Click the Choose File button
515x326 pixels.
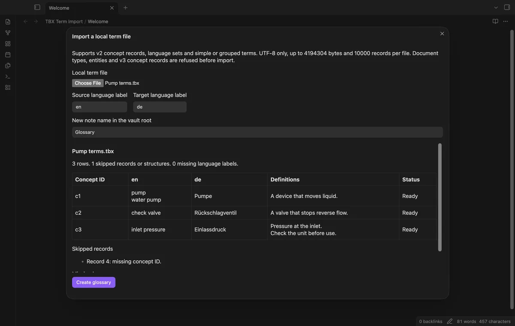pyautogui.click(x=88, y=83)
